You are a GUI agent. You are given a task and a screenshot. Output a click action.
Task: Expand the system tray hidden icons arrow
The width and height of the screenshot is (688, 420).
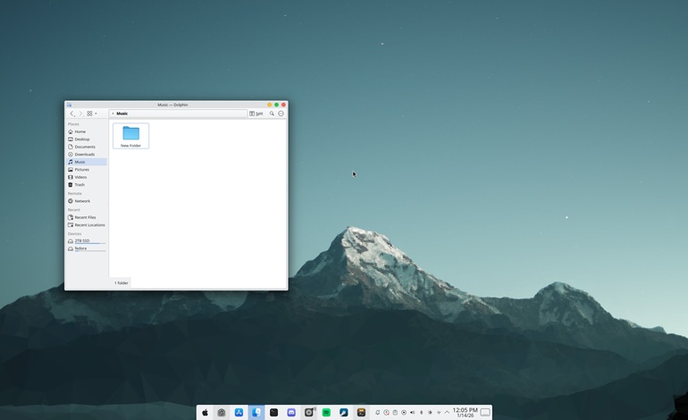pos(447,413)
